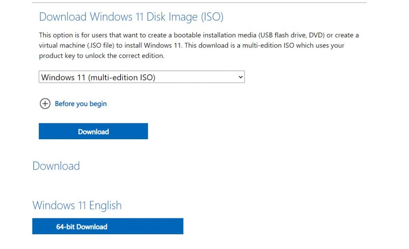Click the Download button
409x249 pixels.
coord(93,131)
